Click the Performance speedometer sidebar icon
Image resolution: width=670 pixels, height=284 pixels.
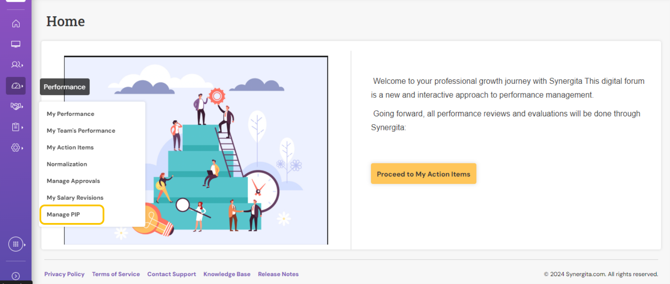tap(16, 86)
